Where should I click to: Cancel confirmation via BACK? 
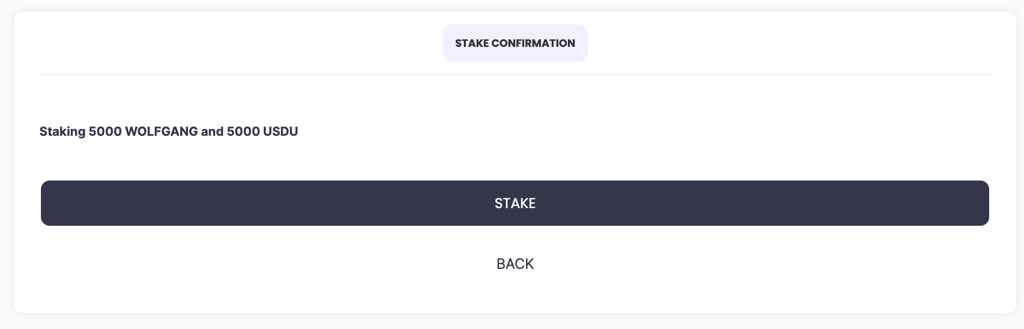click(515, 264)
